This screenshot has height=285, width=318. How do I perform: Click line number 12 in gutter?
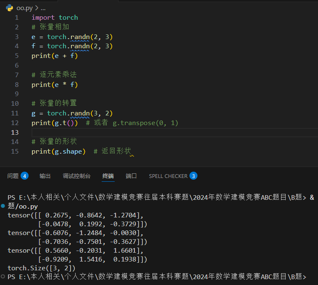(x=15, y=123)
